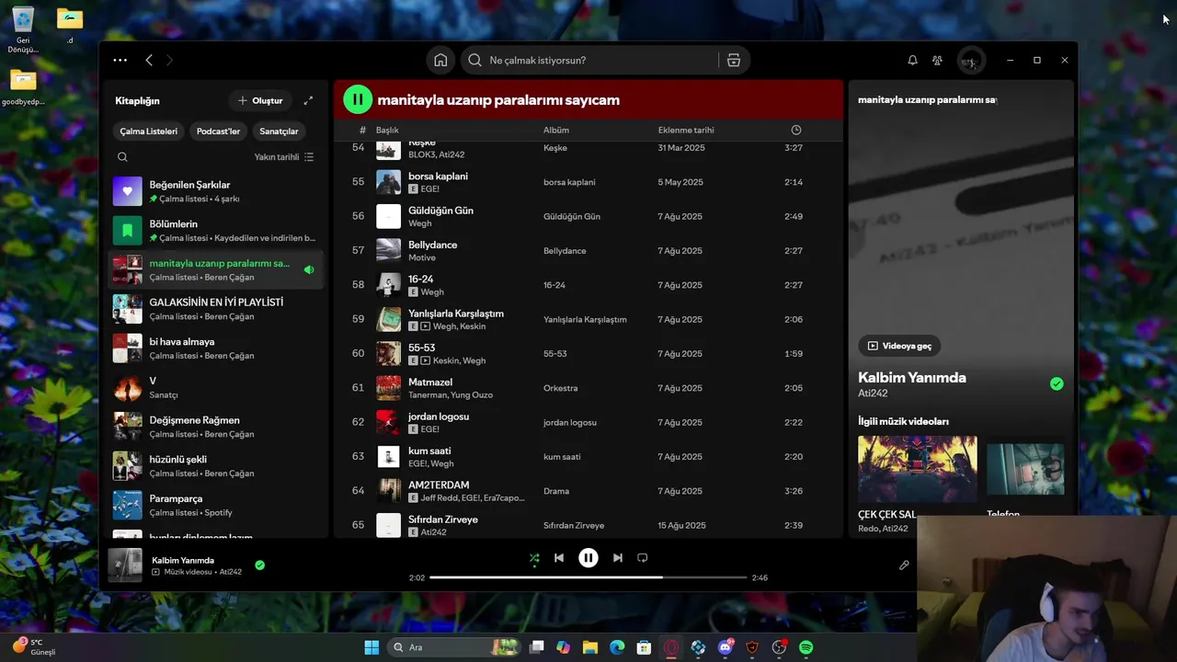This screenshot has width=1177, height=662.
Task: Play the track Bellydance
Action: [x=588, y=250]
